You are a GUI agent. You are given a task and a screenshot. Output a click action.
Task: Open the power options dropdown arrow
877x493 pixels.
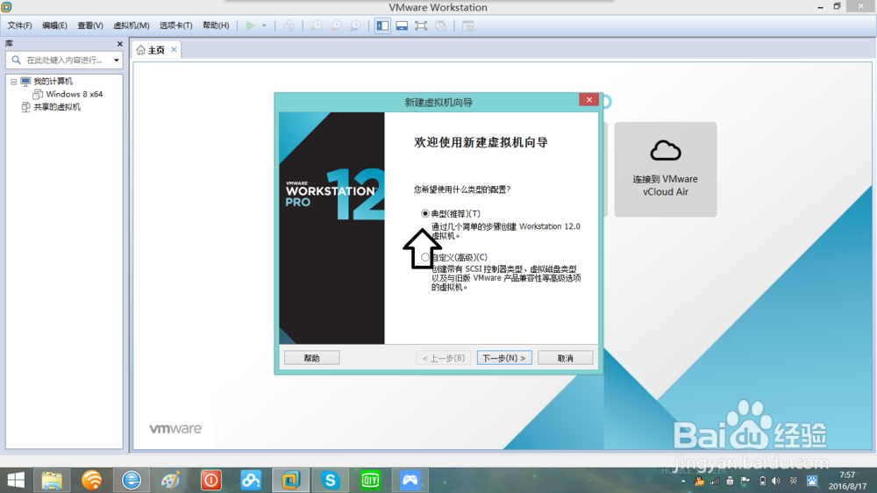coord(264,25)
